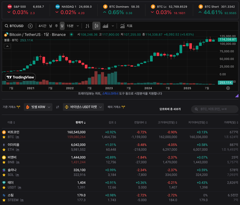Click the 114,338.87 price label on axis
The width and height of the screenshot is (240, 205).
(228, 39)
